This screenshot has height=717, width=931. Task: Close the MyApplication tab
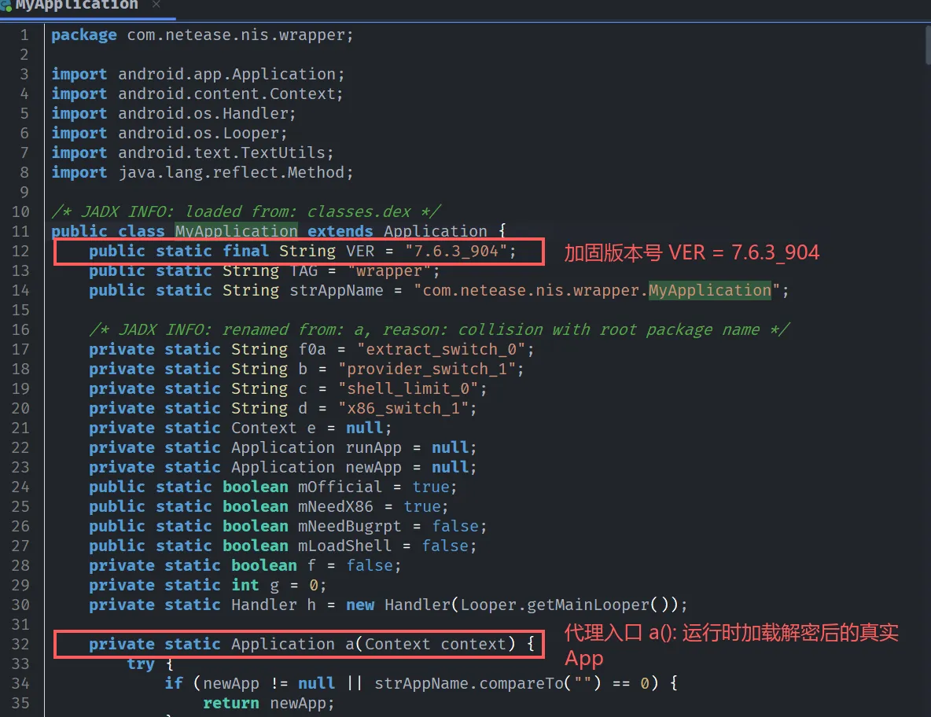click(x=156, y=5)
